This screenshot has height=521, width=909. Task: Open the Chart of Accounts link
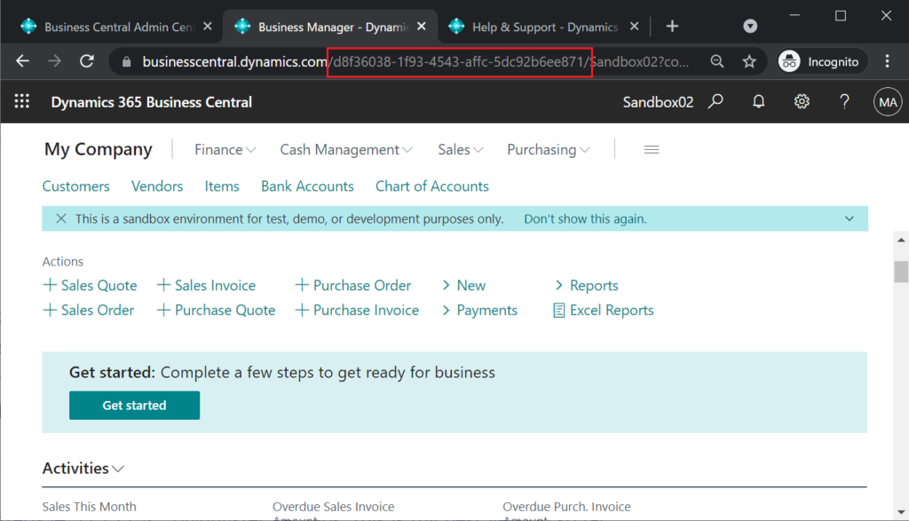[432, 186]
